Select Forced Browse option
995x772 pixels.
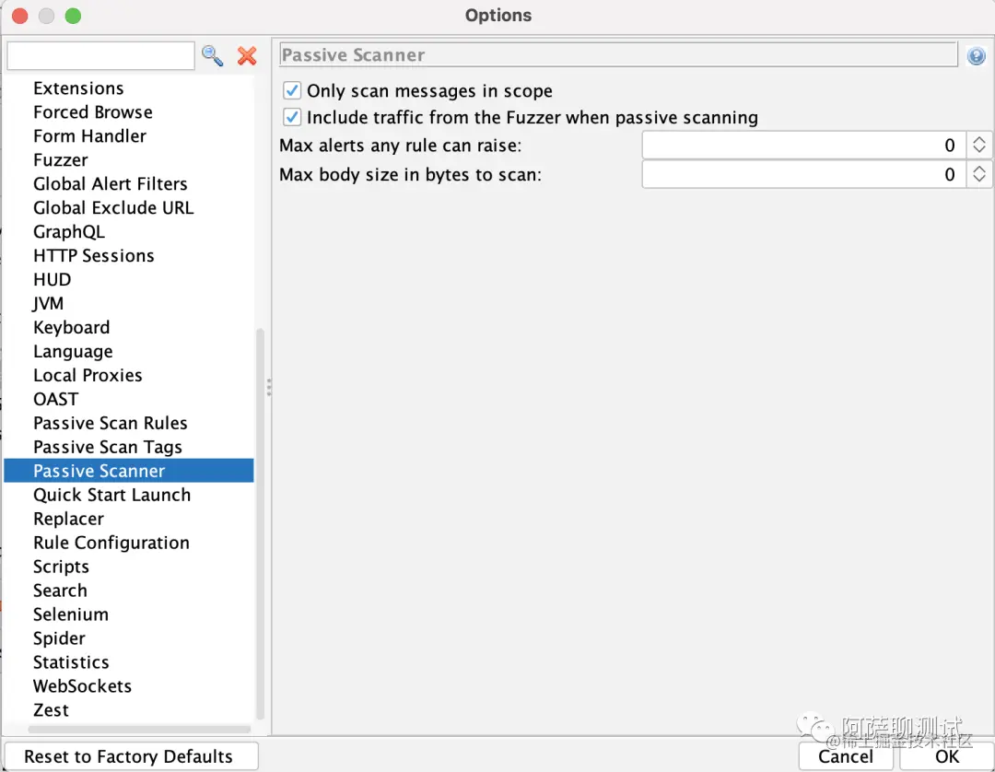point(93,112)
